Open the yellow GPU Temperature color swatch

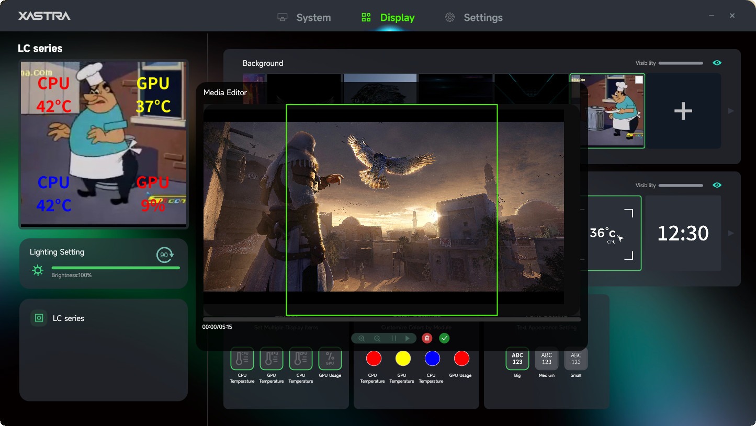[x=403, y=359]
